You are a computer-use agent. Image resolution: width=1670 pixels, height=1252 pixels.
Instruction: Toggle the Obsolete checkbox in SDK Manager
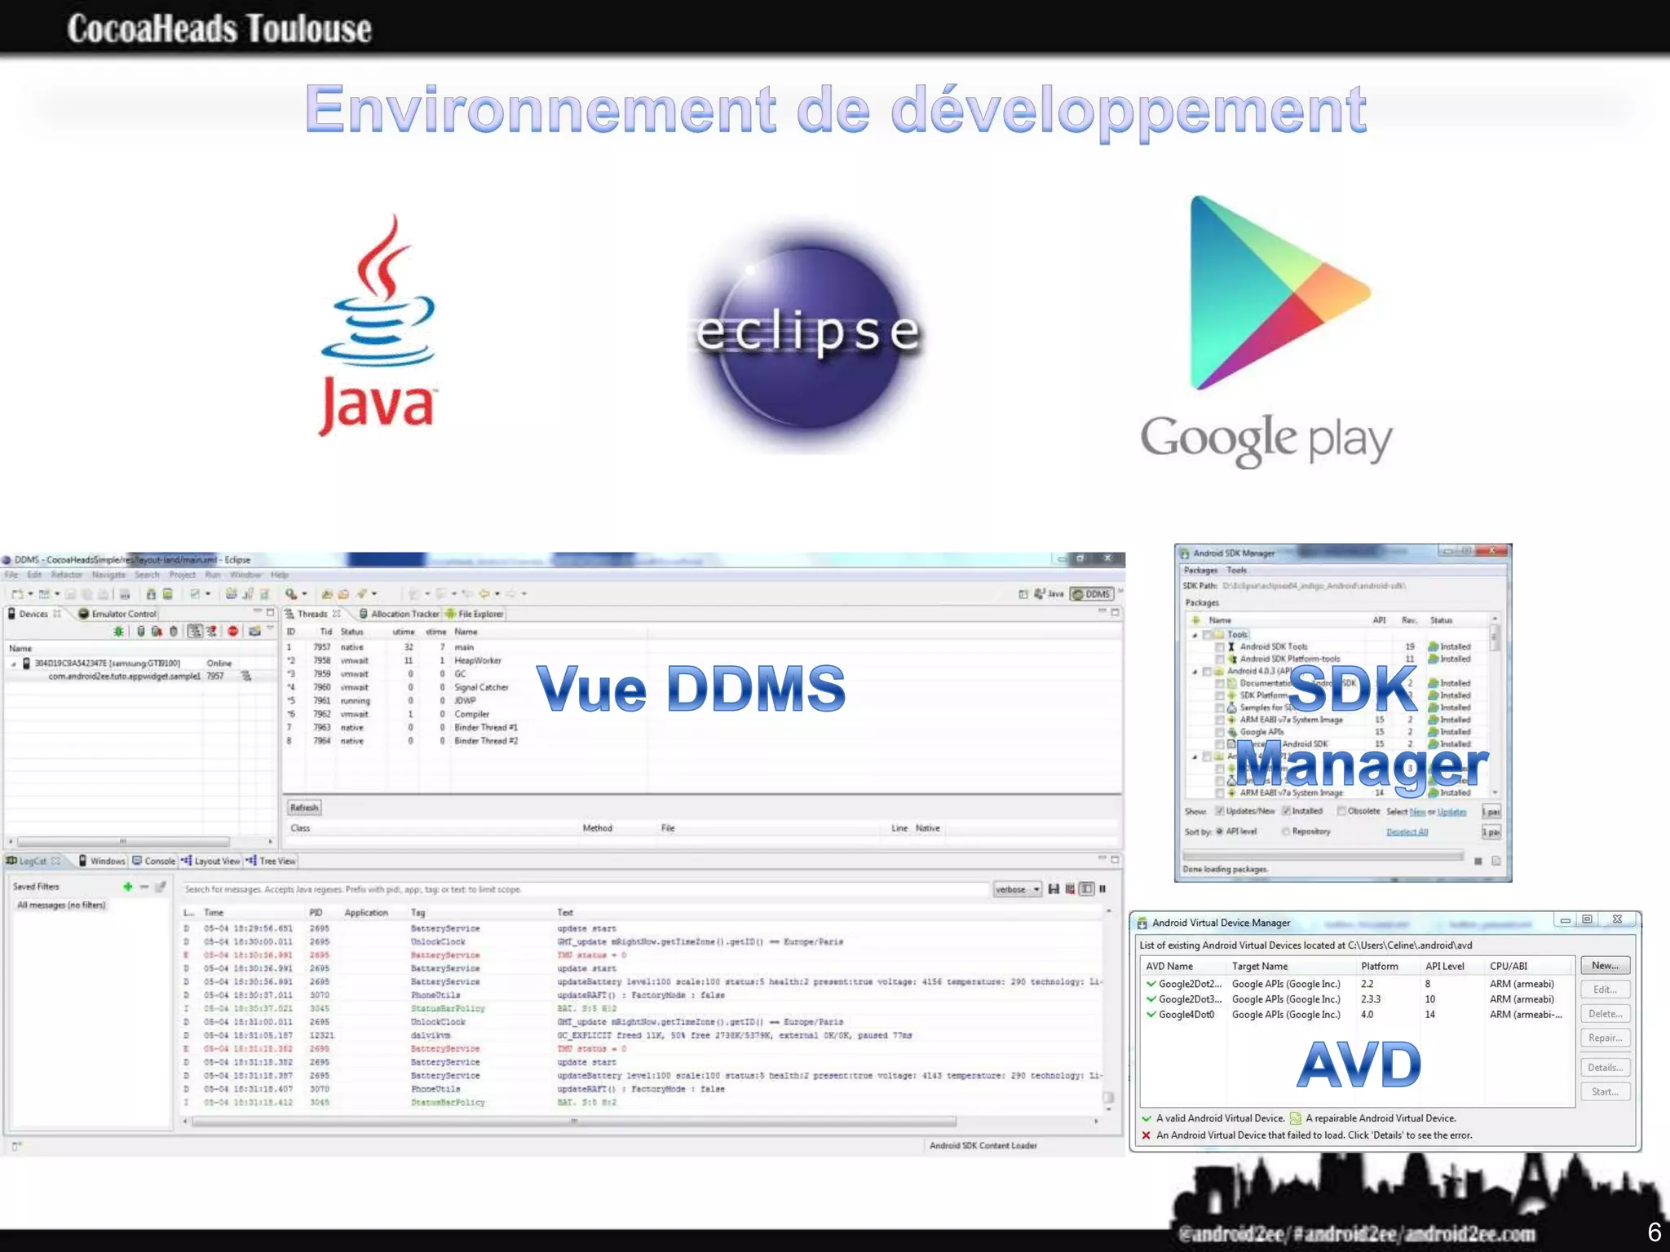(x=1341, y=811)
